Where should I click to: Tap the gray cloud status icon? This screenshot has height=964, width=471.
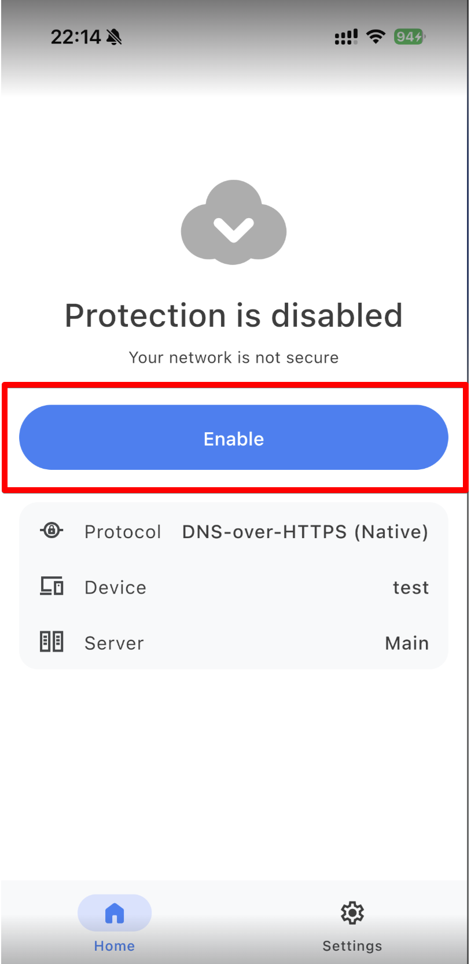point(234,223)
